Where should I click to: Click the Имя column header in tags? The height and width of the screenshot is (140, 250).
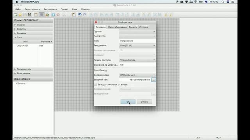pos(25,42)
